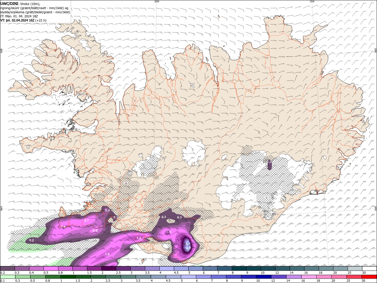Click the 15W longitude label at top
Image resolution: width=377 pixels, height=283 pixels.
[x=312, y=1]
